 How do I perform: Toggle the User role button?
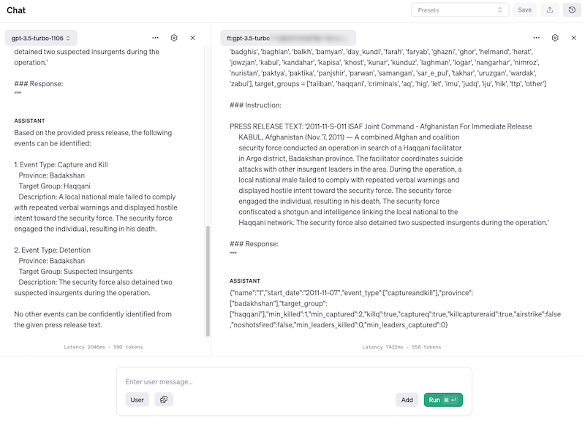(137, 400)
